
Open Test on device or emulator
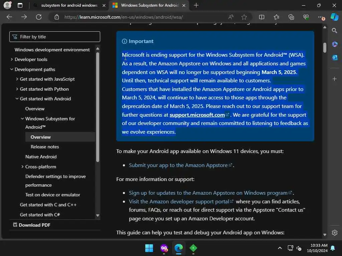[x=52, y=195]
